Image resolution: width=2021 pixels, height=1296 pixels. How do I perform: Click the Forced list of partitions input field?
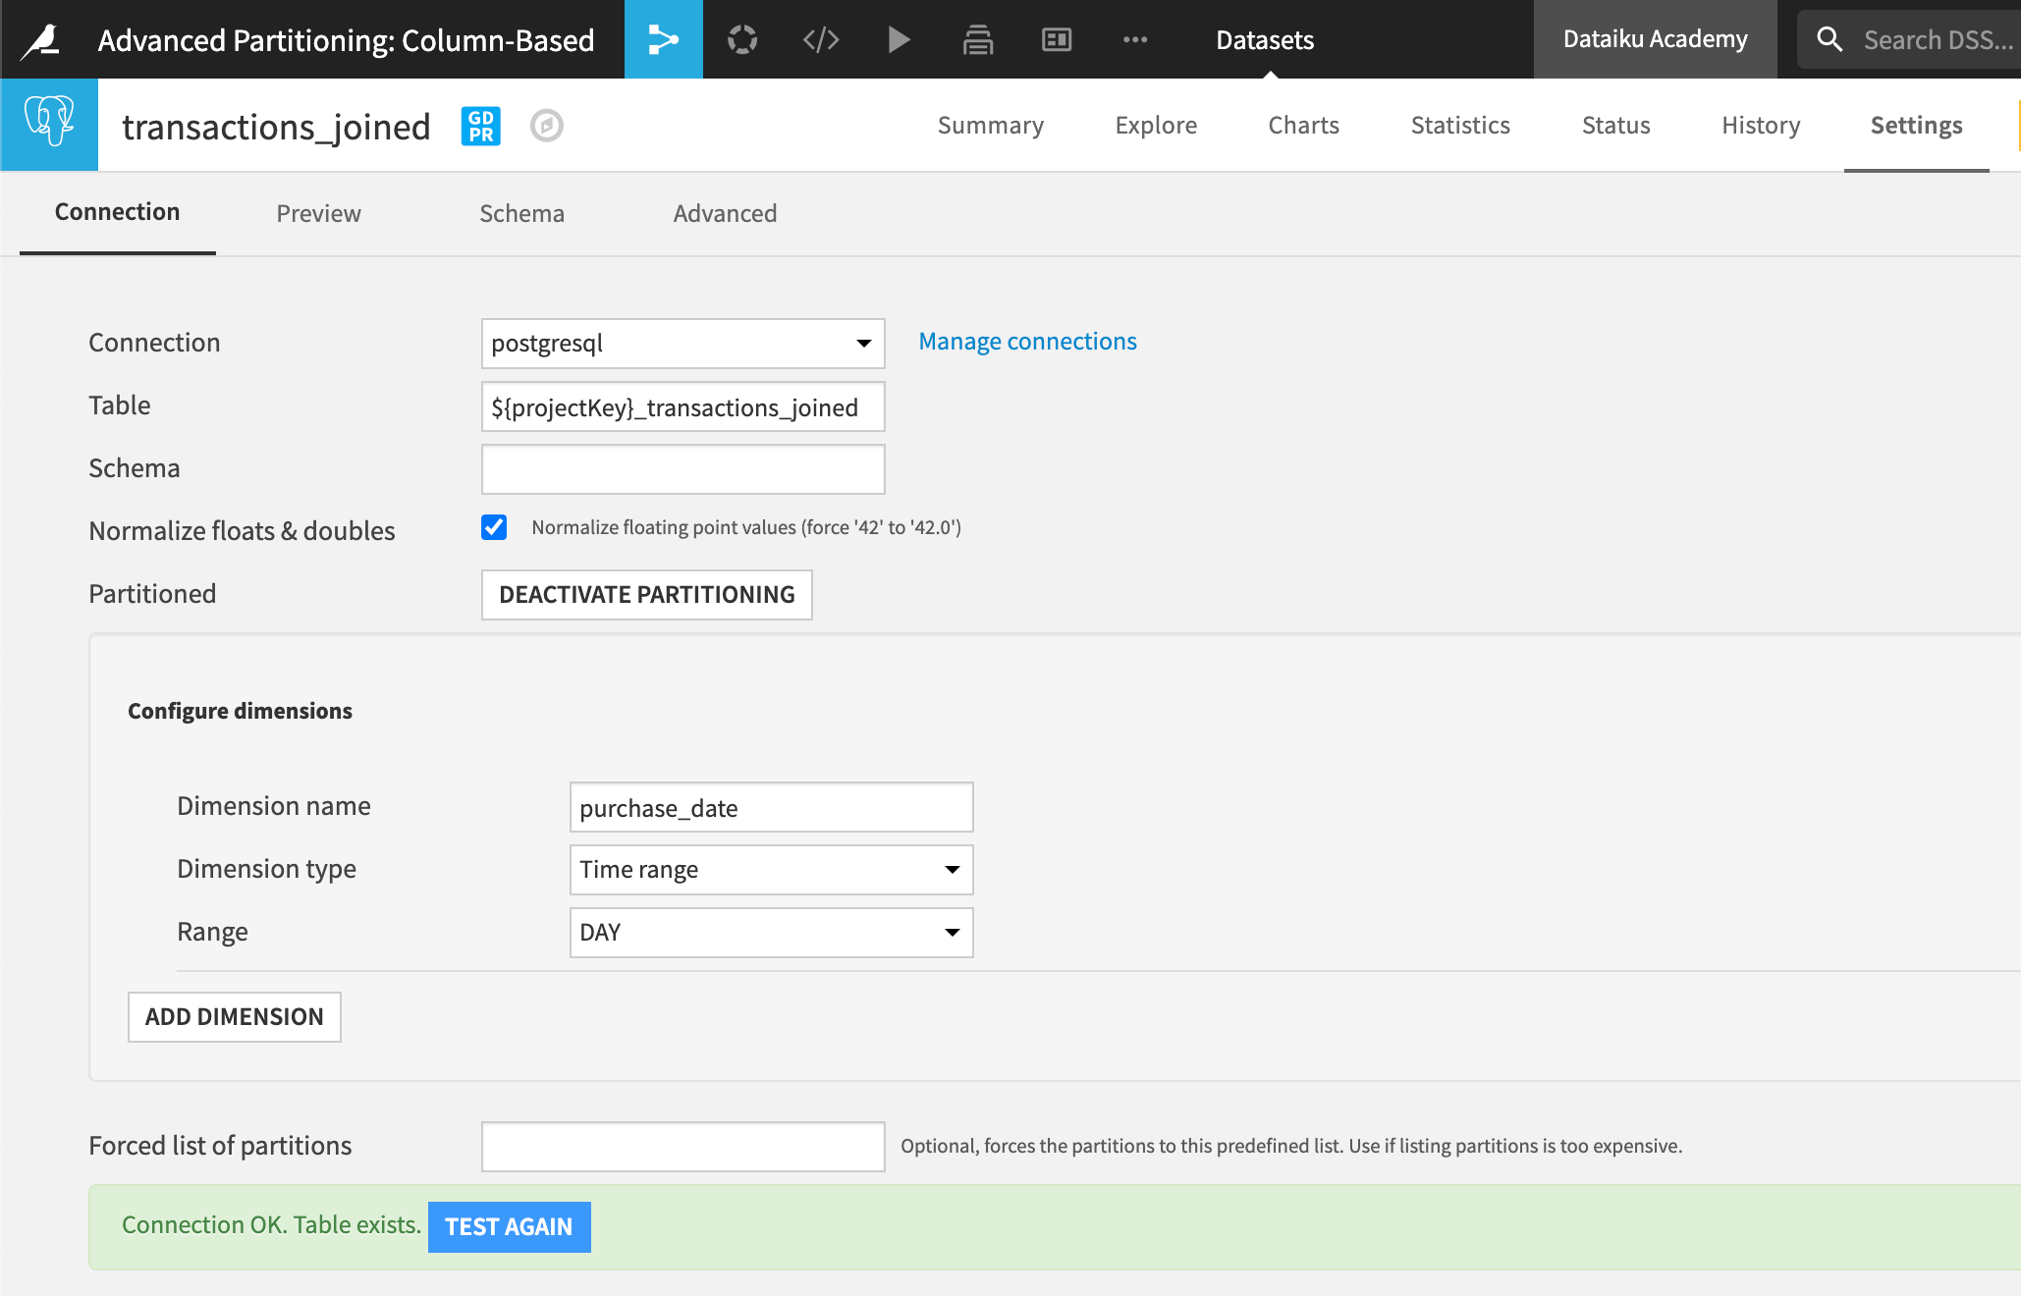point(681,1145)
